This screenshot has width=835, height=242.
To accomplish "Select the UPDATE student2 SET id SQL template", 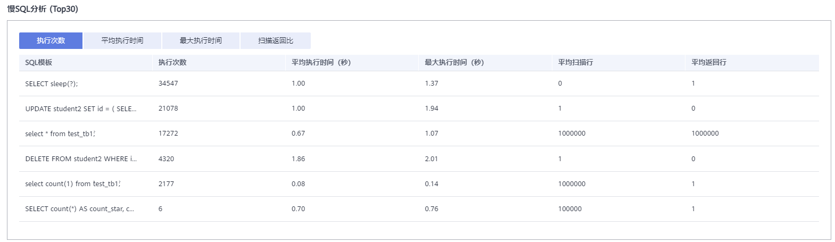I will point(81,109).
